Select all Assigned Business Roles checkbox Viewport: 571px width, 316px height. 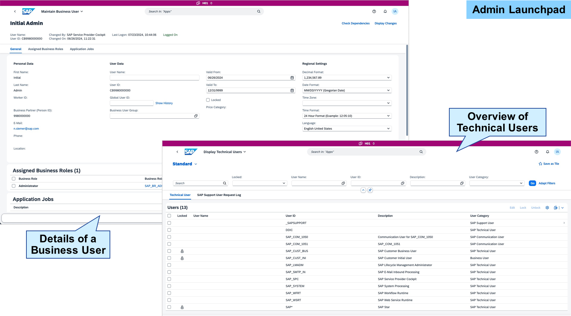click(14, 179)
